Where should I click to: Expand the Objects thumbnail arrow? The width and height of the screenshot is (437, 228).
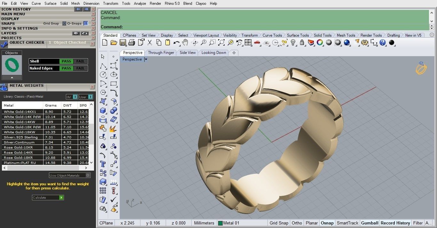click(x=12, y=77)
